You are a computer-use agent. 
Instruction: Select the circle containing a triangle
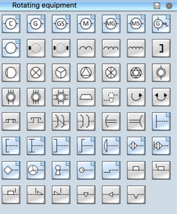86,72
